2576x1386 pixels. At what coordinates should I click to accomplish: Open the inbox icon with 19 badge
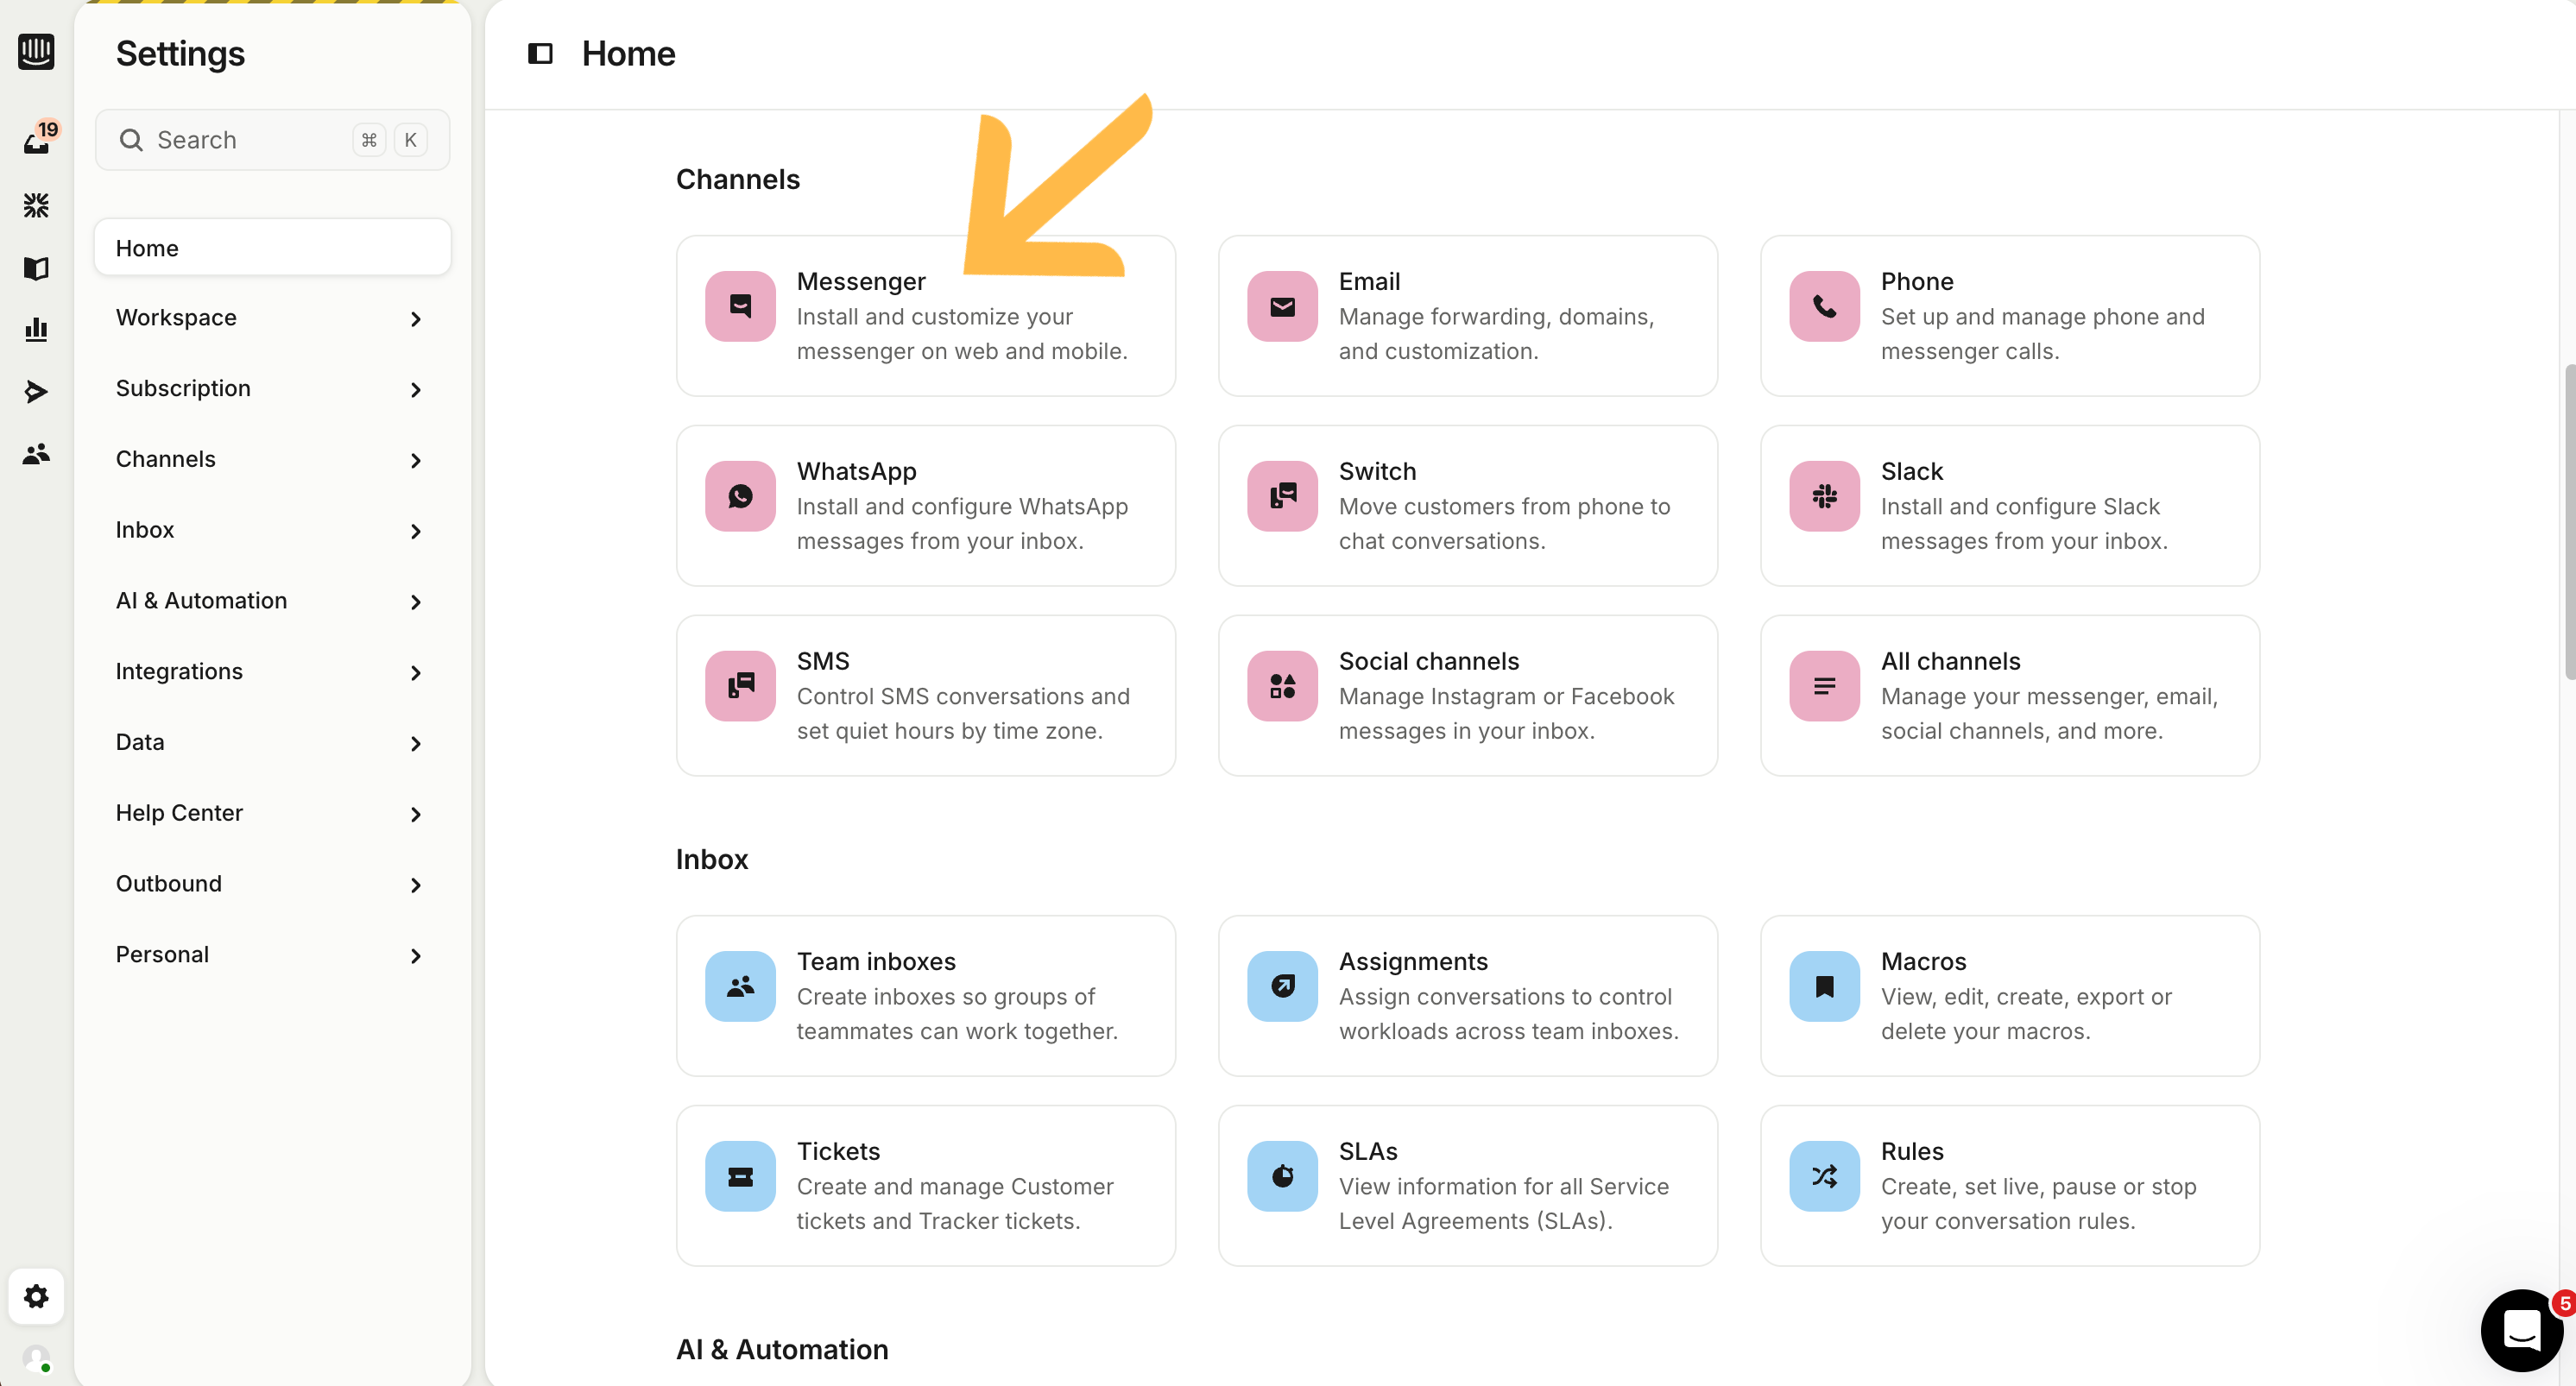tap(36, 142)
